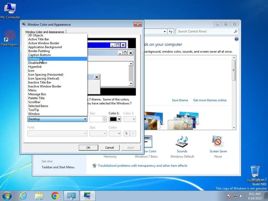Toggle the Italic font button
The width and height of the screenshot is (268, 201).
(x=133, y=133)
